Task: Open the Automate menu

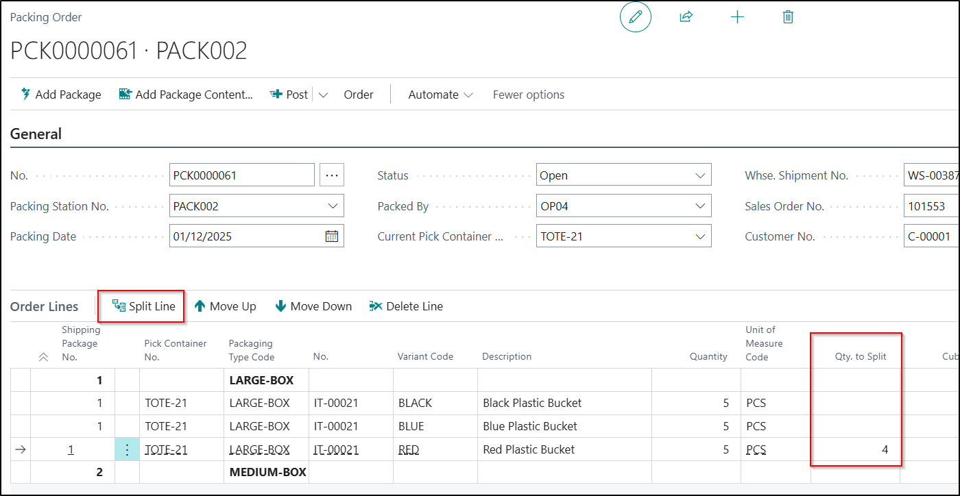Action: pos(440,95)
